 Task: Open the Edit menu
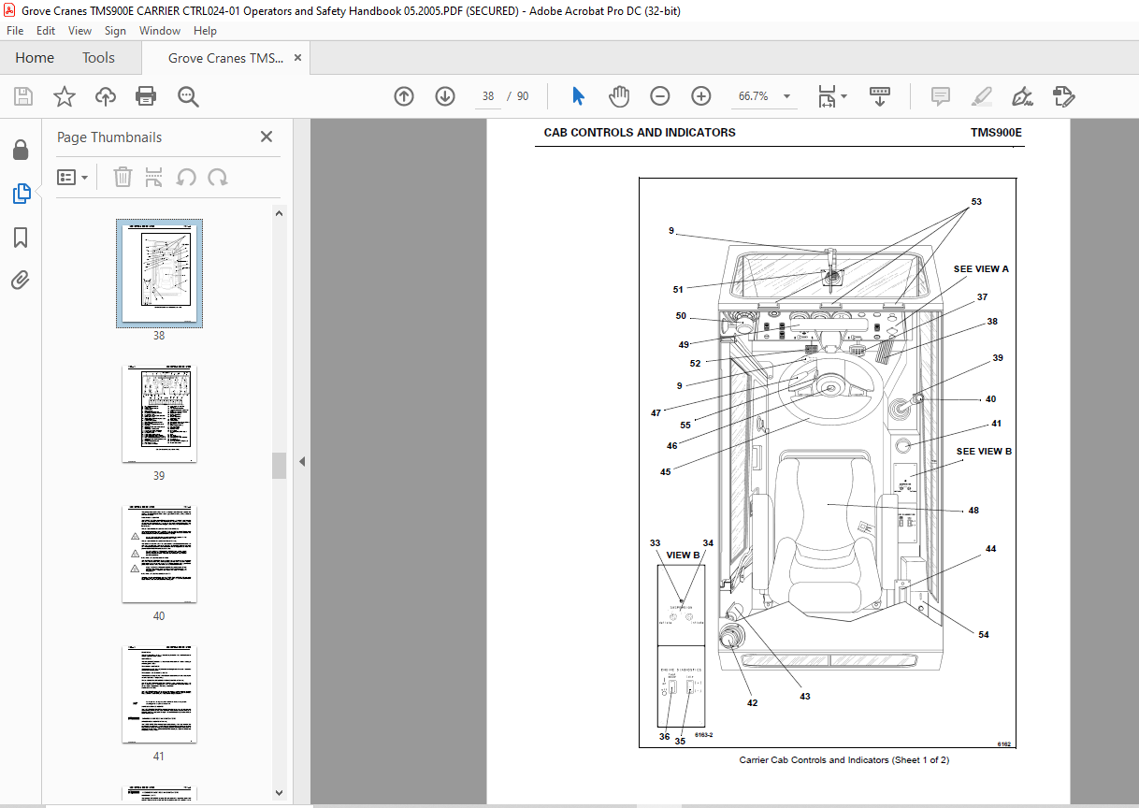46,31
